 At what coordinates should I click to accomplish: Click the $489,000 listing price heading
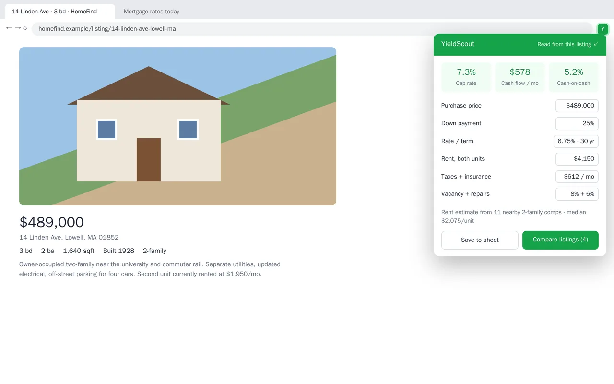[51, 222]
